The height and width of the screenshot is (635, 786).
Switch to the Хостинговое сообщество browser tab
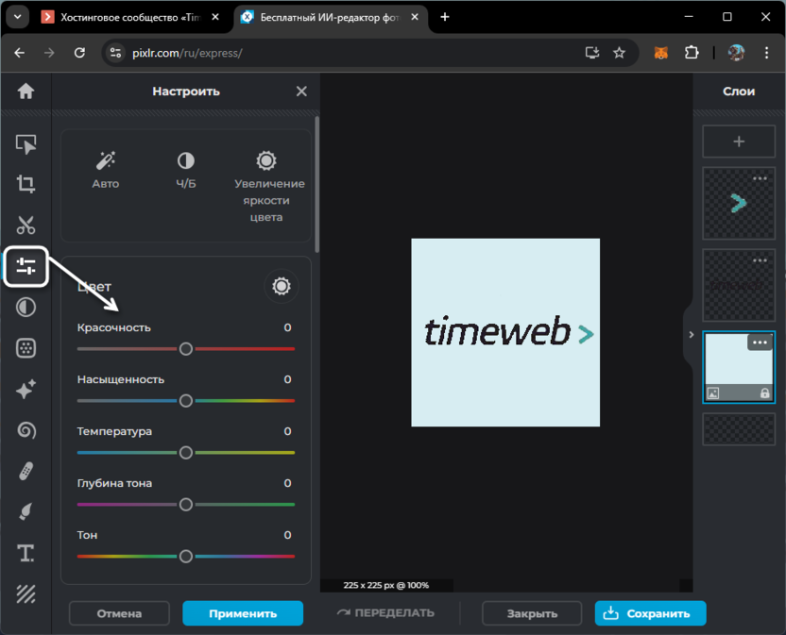click(129, 17)
